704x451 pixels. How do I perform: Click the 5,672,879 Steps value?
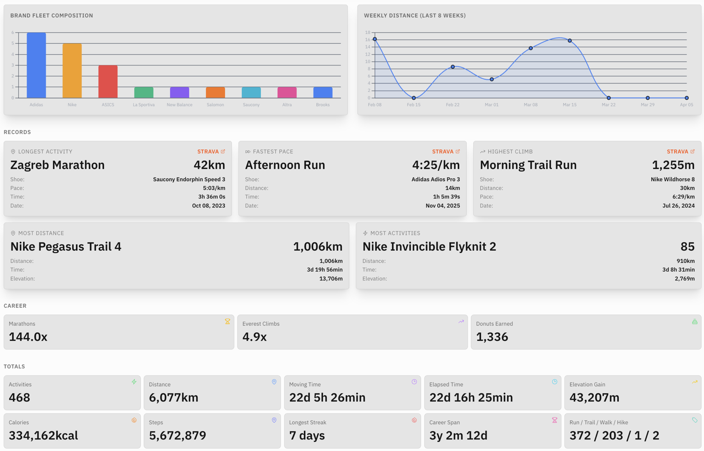click(x=177, y=436)
